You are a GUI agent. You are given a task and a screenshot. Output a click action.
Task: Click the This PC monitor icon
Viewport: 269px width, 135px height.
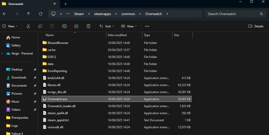(x=54, y=14)
